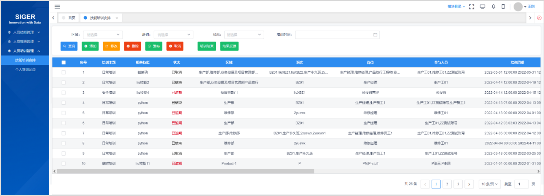The width and height of the screenshot is (544, 196).
Task: Check the checkbox for row 3 安全培训
Action: coord(64,92)
